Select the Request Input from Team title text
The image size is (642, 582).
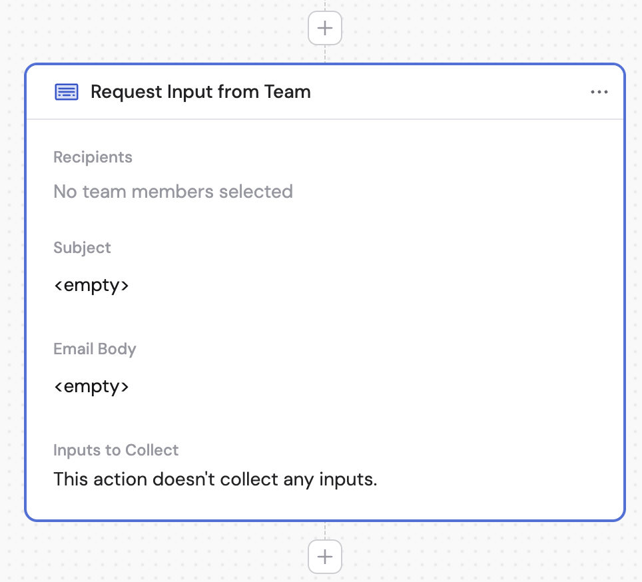click(201, 92)
